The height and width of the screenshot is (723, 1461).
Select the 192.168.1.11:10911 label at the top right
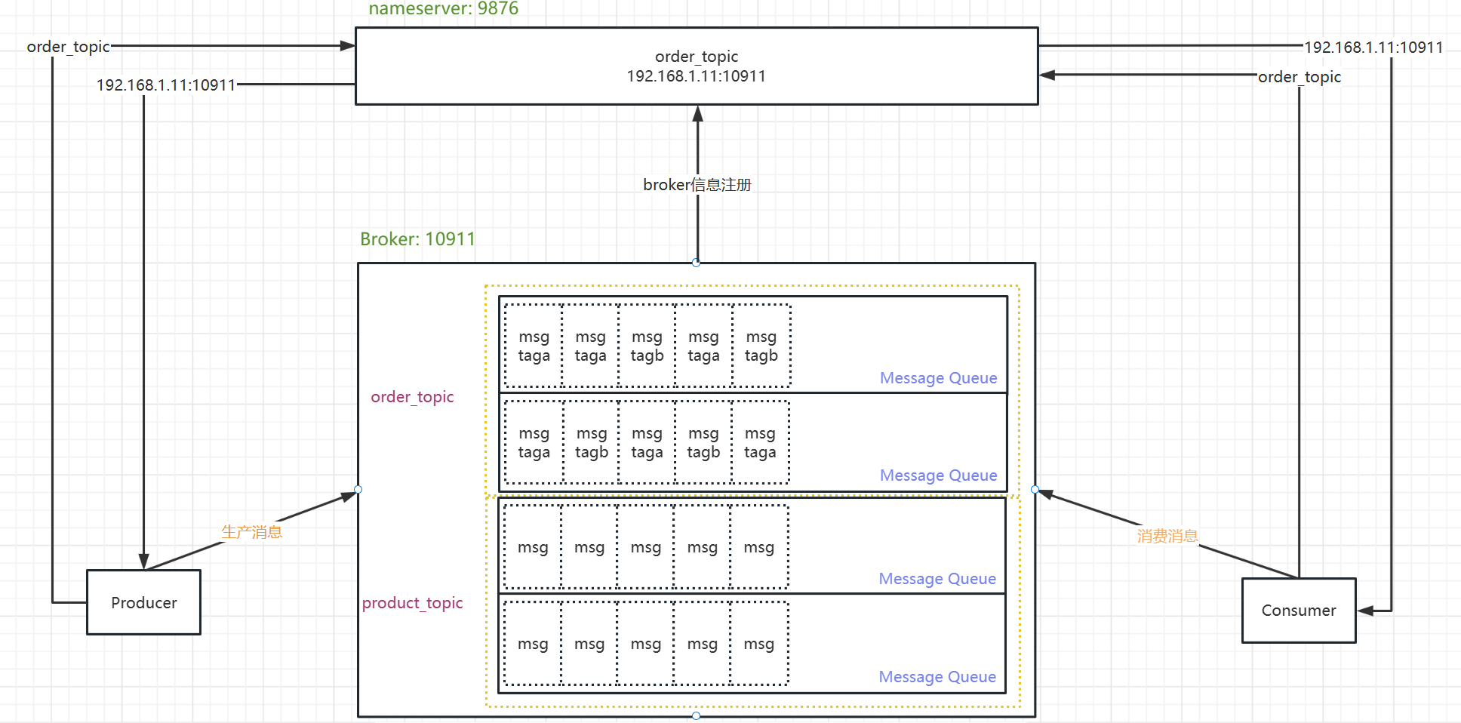pos(1373,48)
